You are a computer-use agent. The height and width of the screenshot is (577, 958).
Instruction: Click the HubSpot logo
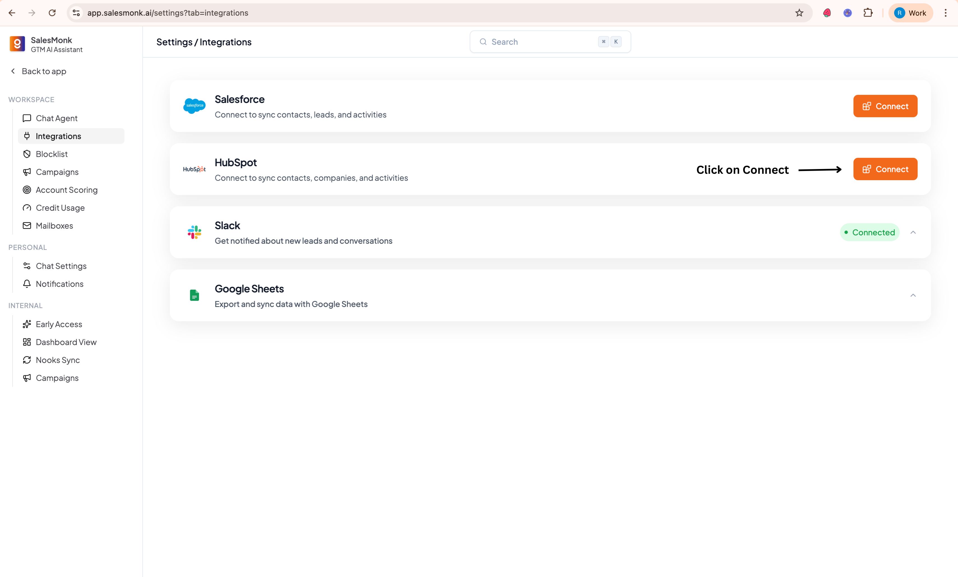coord(194,169)
